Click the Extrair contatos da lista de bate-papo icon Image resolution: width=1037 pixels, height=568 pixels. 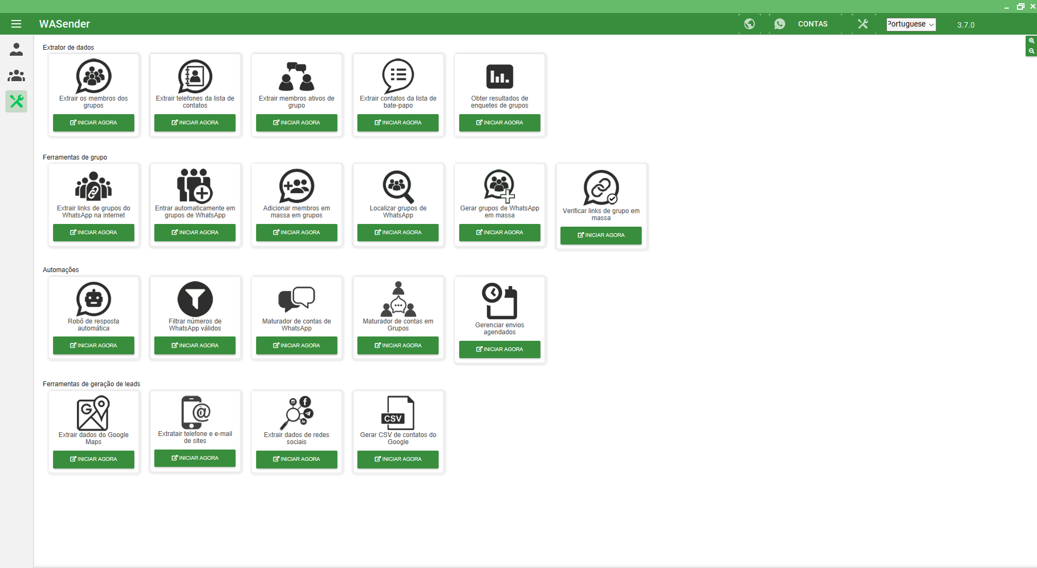[x=398, y=76]
